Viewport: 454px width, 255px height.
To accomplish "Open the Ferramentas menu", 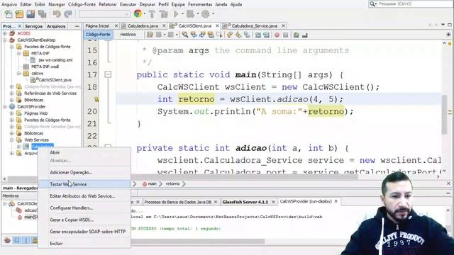I will 200,4.
